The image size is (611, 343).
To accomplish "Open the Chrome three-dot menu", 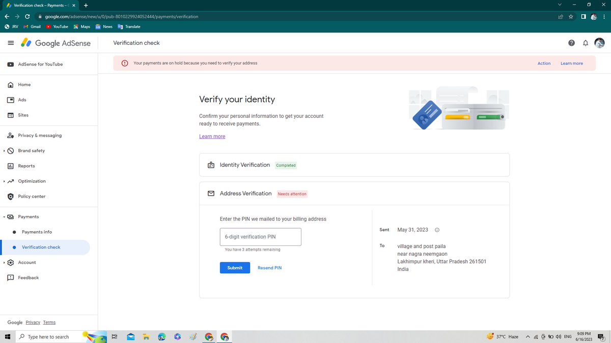I will point(604,16).
